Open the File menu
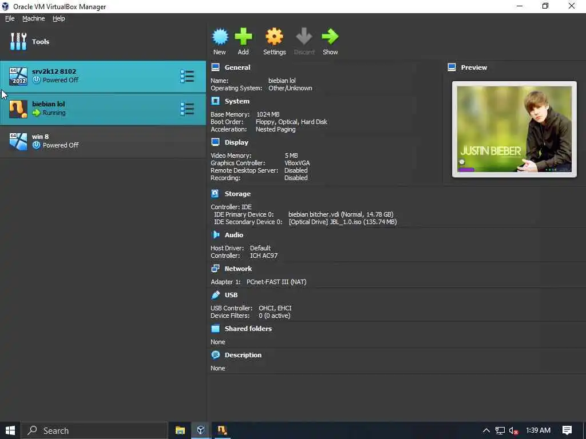The height and width of the screenshot is (439, 586). 10,18
